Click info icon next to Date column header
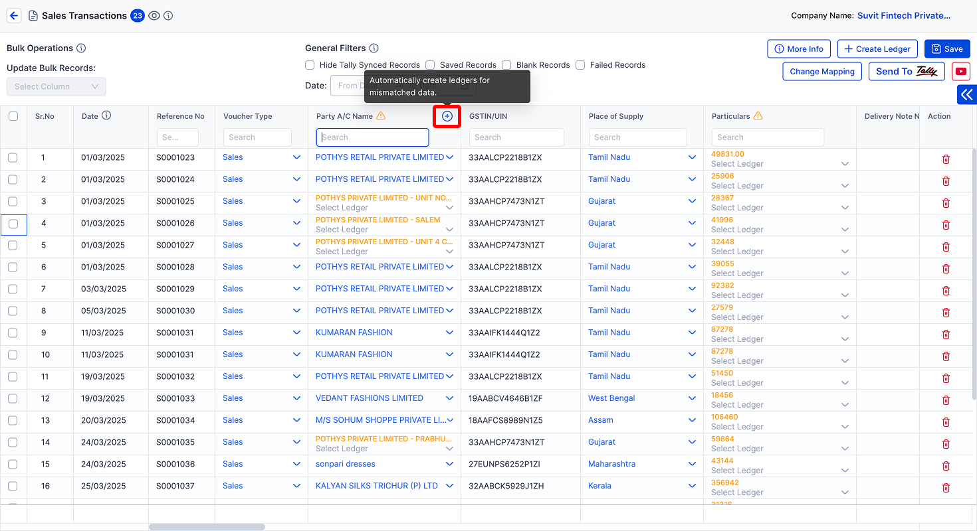This screenshot has height=531, width=977. pos(106,115)
